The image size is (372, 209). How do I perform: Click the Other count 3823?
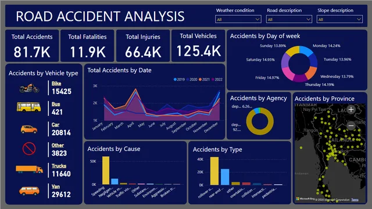point(59,153)
